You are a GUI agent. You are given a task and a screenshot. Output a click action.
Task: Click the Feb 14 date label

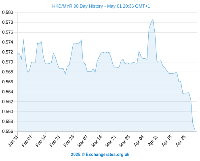41,141
